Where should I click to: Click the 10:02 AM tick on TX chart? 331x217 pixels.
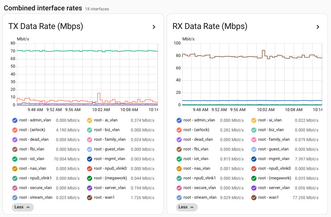coord(101,110)
